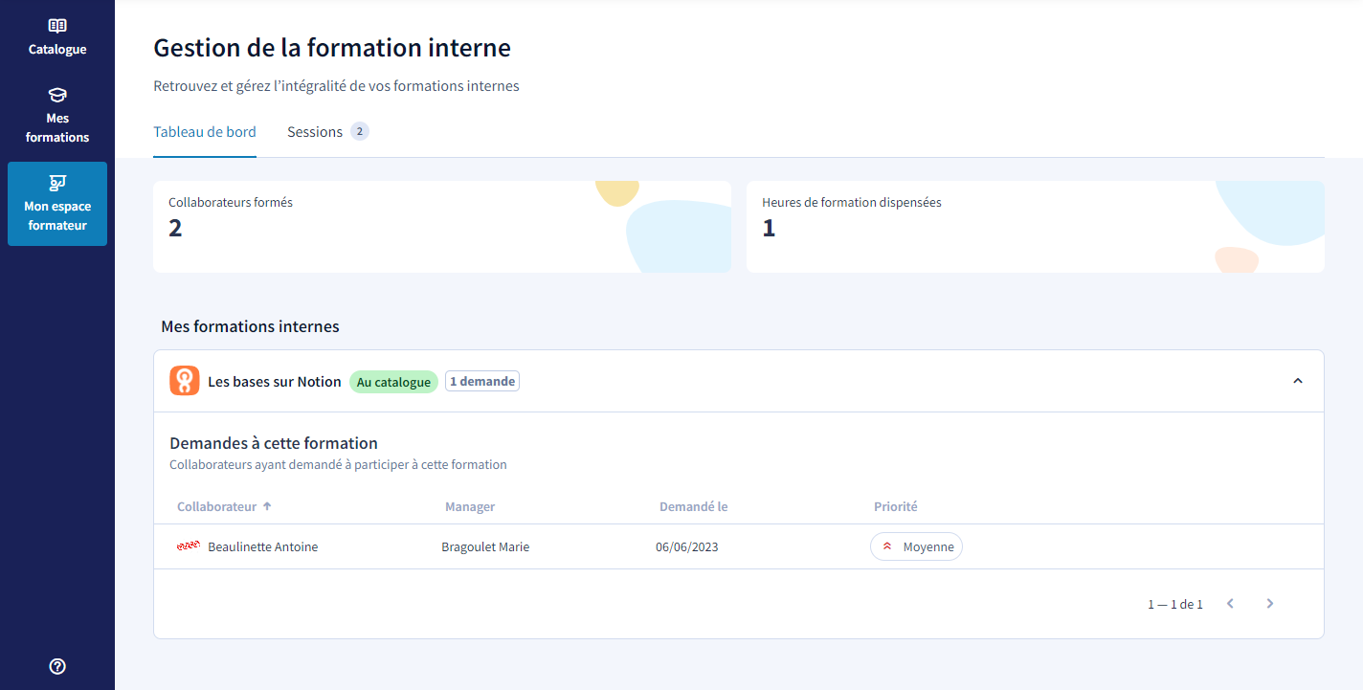Click the orange Notion training logo icon
1363x690 pixels.
pos(185,381)
